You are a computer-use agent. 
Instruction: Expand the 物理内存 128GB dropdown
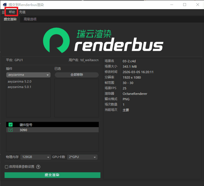point(35,157)
